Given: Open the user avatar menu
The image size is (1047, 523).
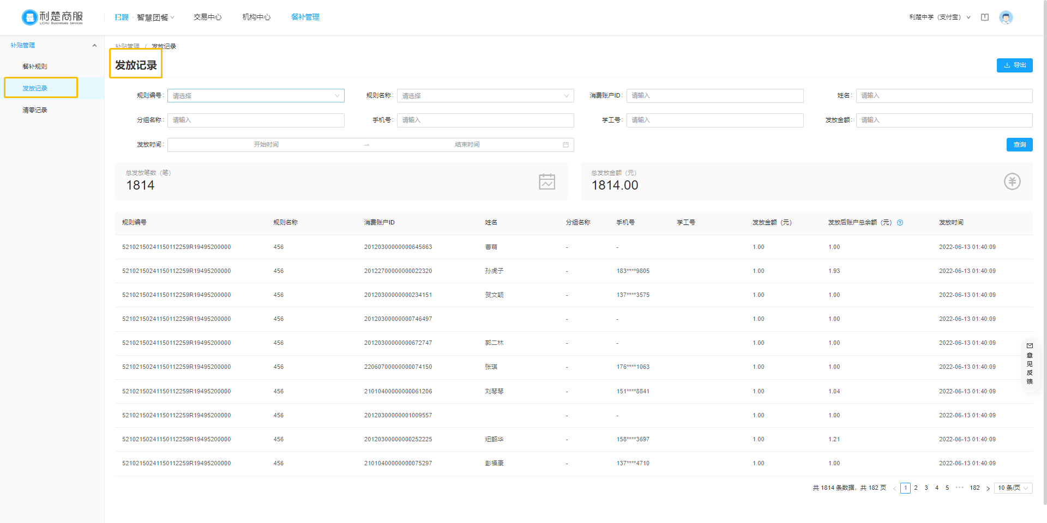Looking at the screenshot, I should 1006,17.
